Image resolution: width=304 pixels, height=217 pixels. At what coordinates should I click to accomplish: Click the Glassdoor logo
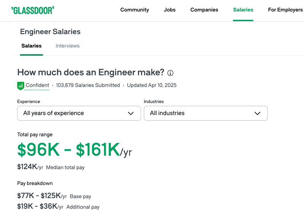pyautogui.click(x=33, y=10)
